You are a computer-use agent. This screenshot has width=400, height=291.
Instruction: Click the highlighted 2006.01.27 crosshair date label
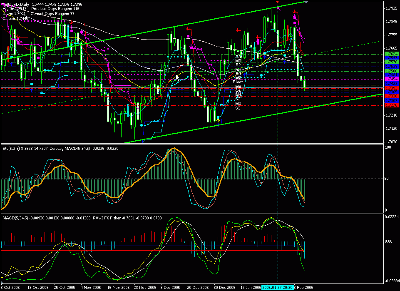tap(278, 288)
